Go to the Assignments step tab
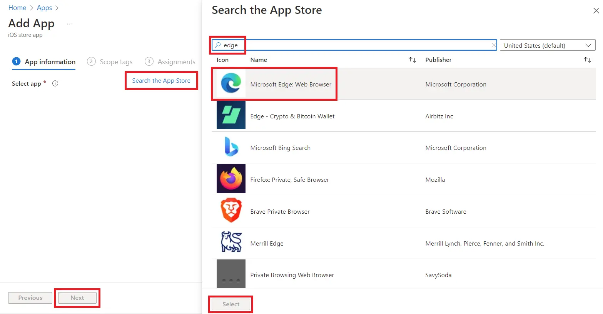 (170, 62)
